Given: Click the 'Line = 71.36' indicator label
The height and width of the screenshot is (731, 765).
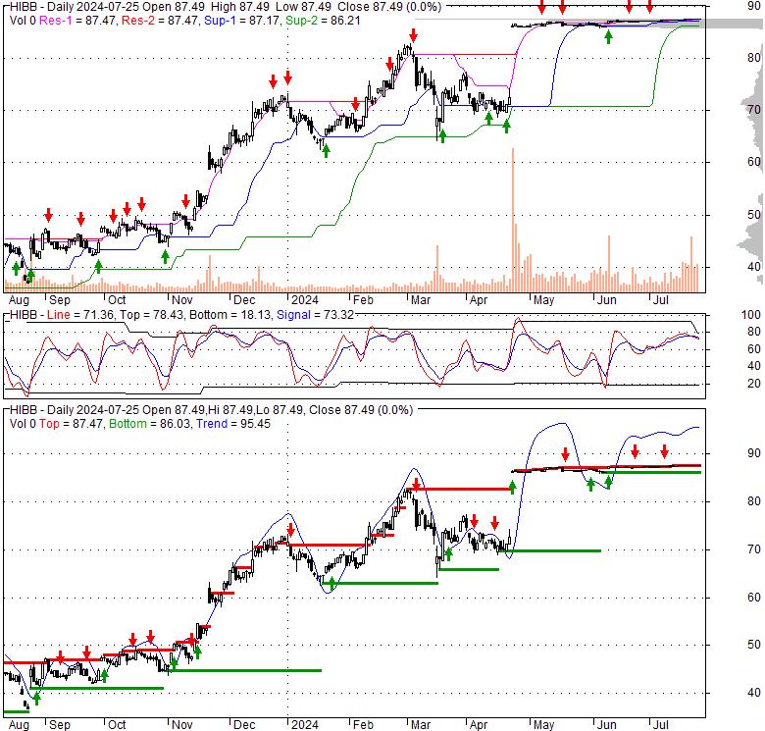Looking at the screenshot, I should [80, 315].
